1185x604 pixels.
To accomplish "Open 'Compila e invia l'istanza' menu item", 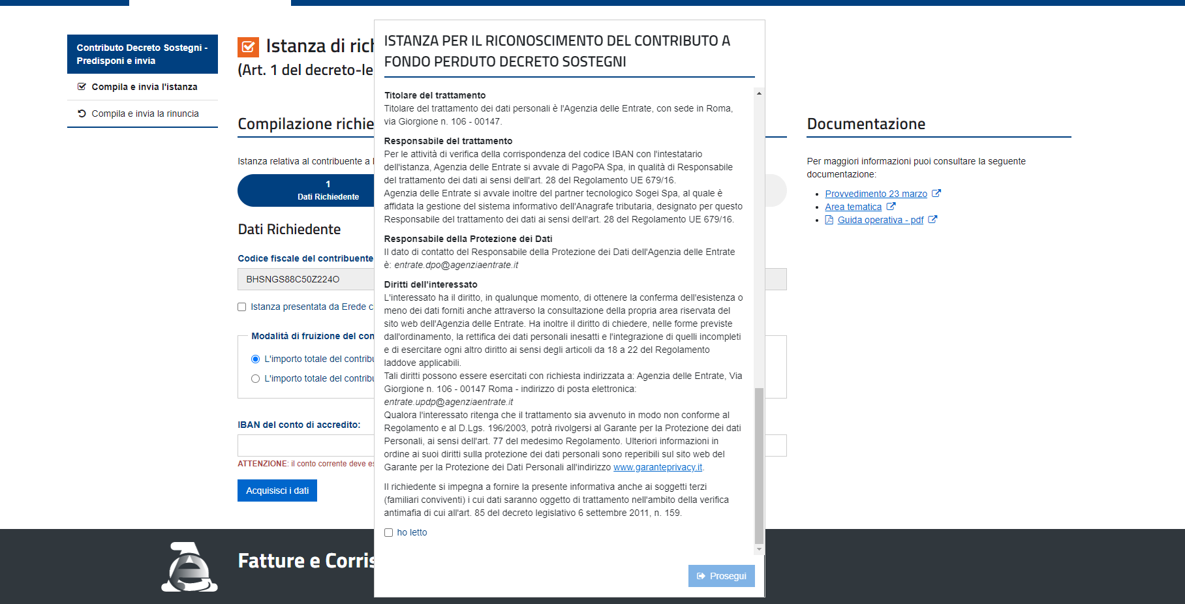I will click(x=144, y=87).
